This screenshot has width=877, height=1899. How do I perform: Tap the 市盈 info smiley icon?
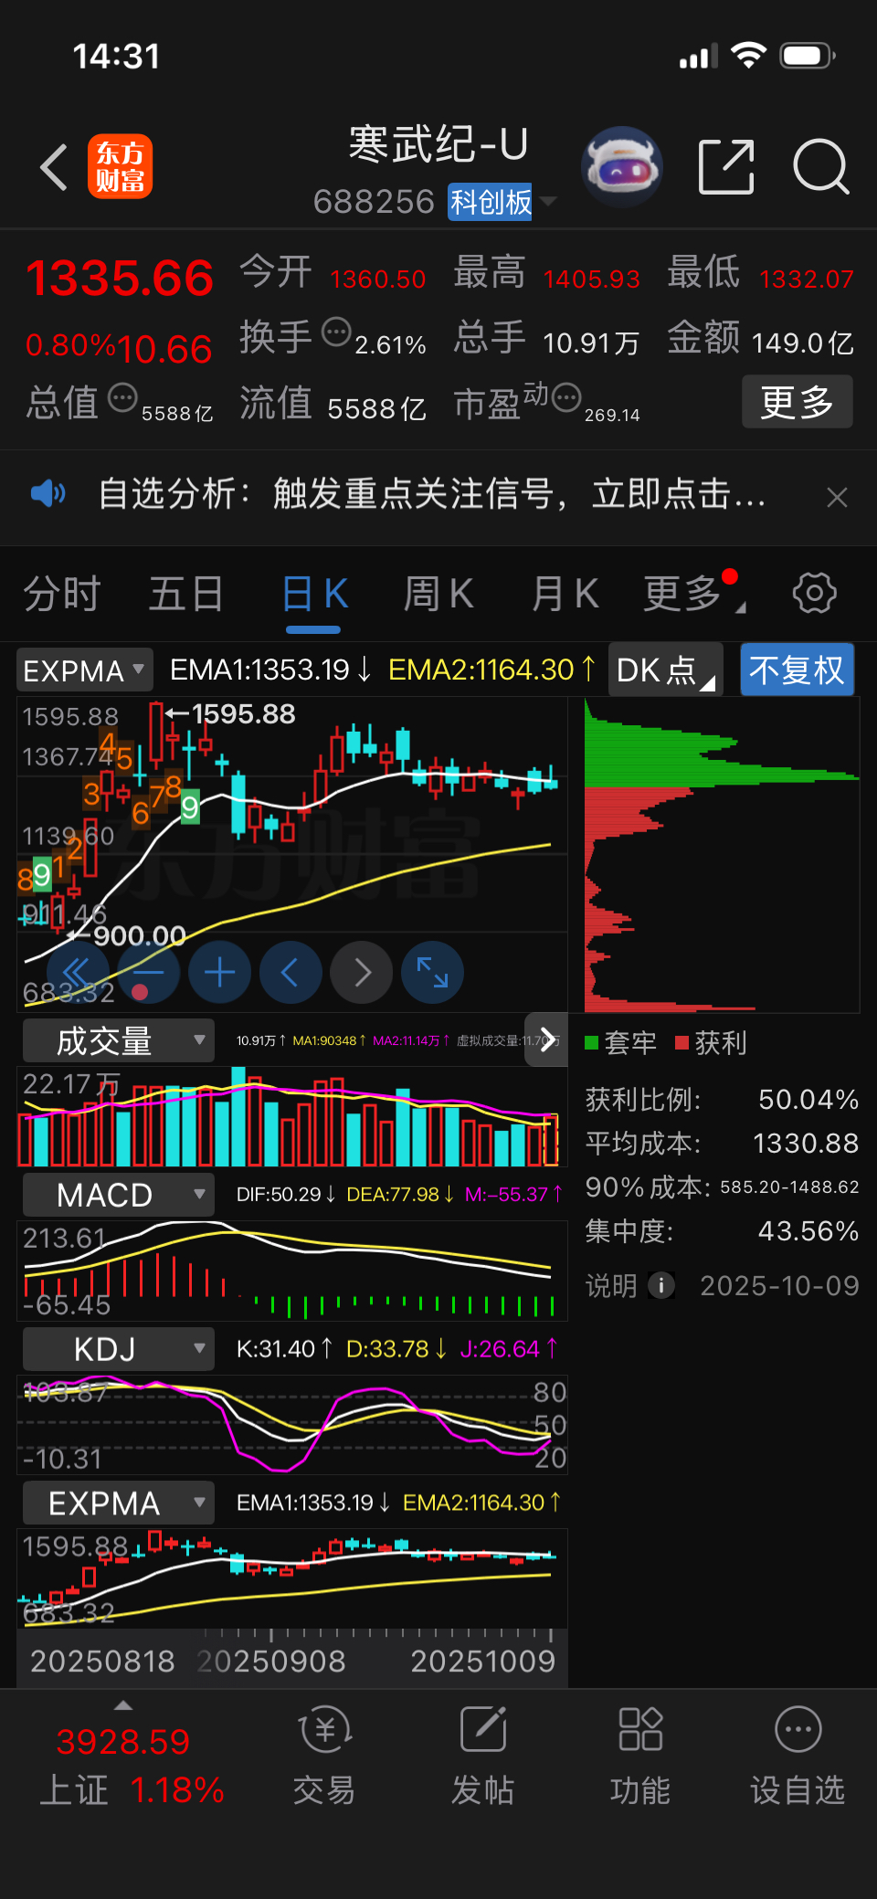coord(566,397)
